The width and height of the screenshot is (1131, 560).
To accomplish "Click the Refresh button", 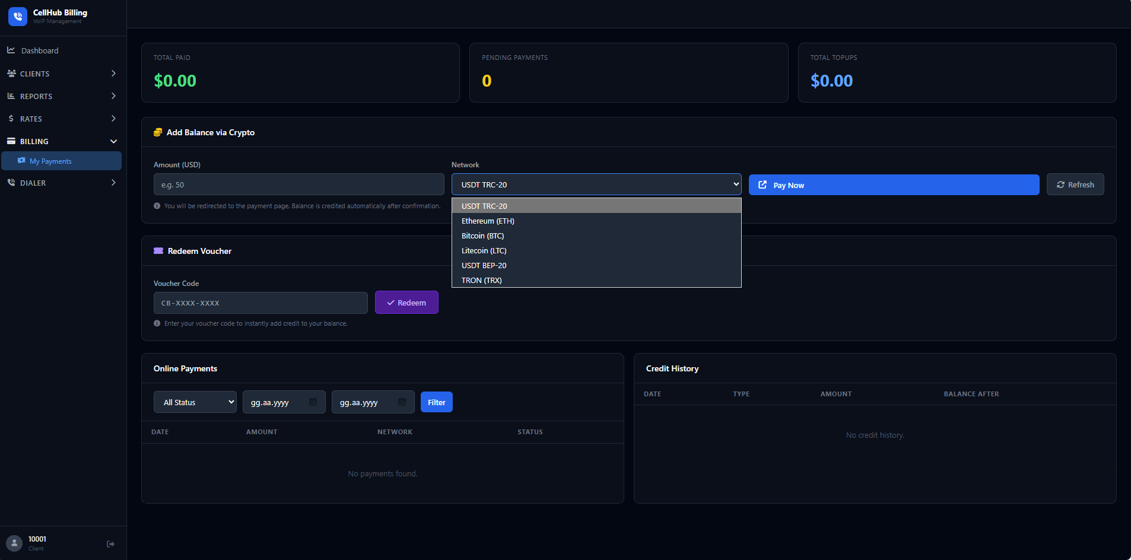I will 1075,184.
